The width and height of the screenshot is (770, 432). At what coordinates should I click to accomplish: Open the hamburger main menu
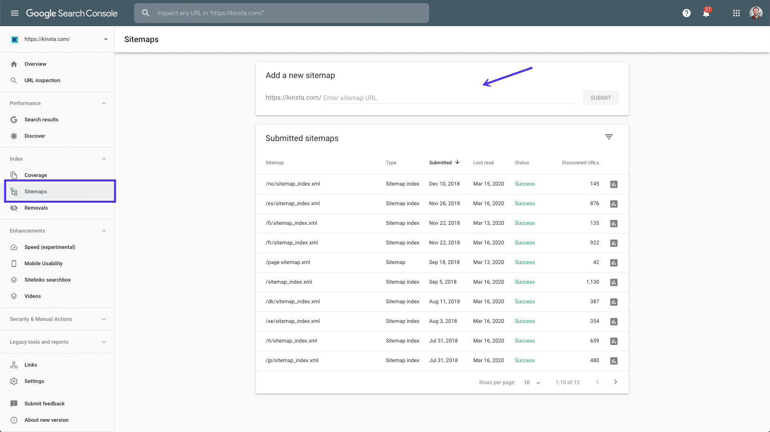click(15, 13)
